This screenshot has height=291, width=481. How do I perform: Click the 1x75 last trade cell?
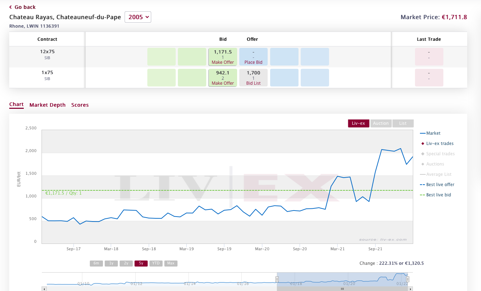click(x=429, y=78)
